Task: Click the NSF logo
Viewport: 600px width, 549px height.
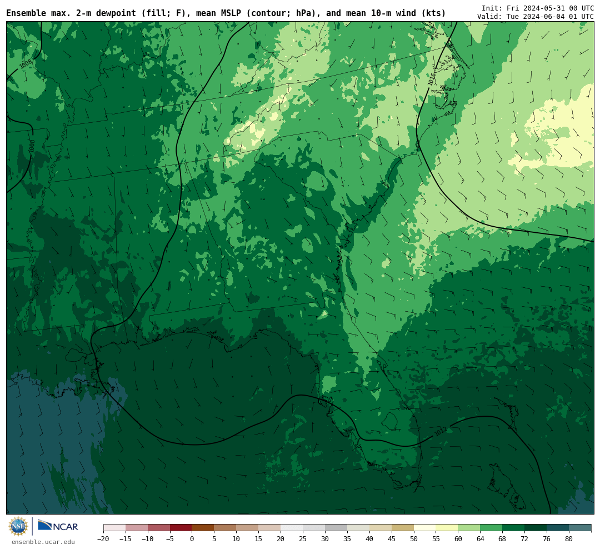Action: pos(18,526)
